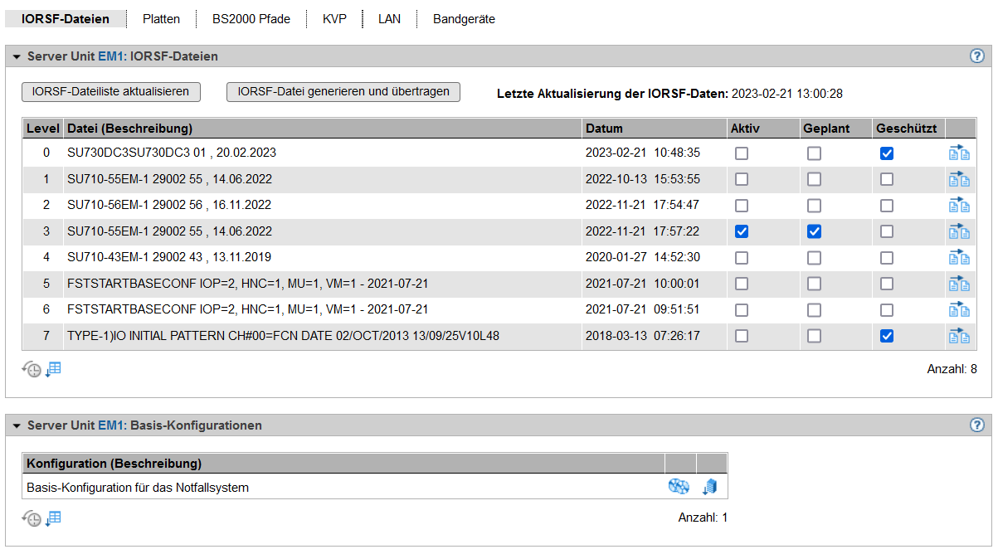The image size is (998, 554).
Task: Open the BS2000 Pfade tab
Action: (251, 19)
